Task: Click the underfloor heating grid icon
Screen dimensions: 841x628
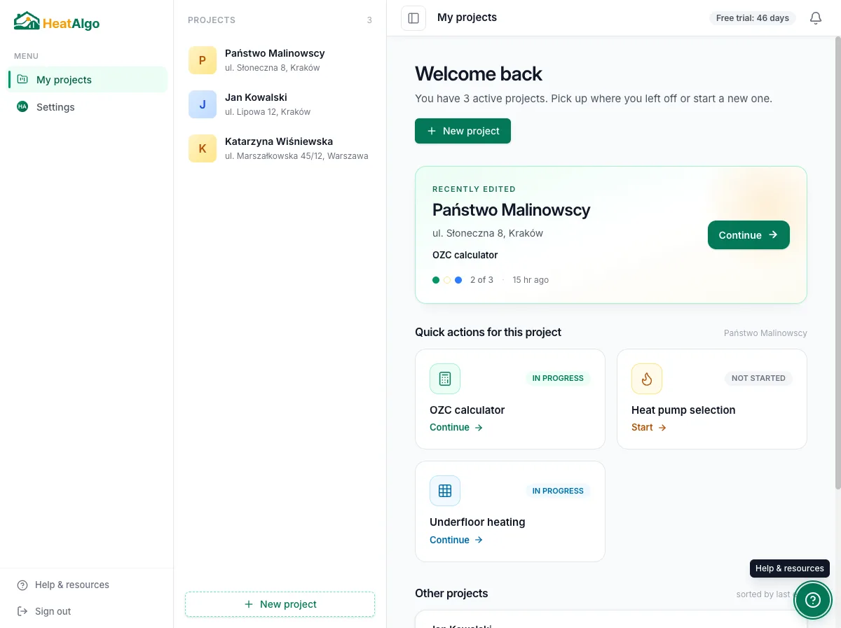Action: point(445,491)
